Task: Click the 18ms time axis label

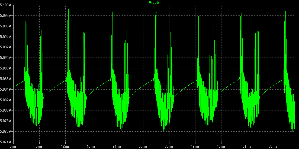Action: pos(91,147)
